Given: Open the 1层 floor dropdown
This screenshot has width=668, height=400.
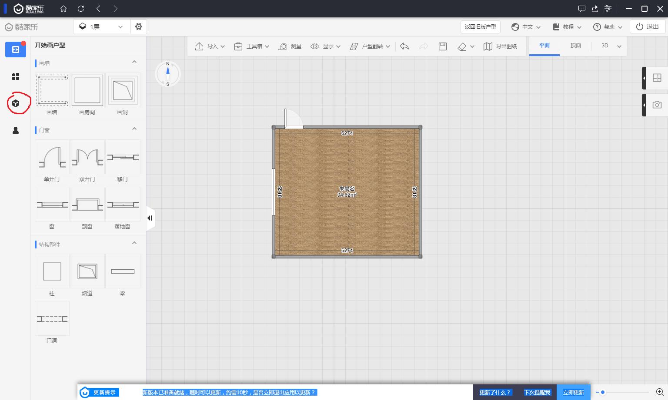Looking at the screenshot, I should click(101, 26).
